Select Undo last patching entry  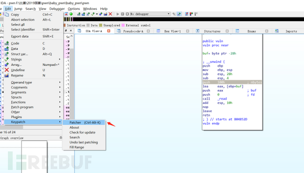pos(84,142)
